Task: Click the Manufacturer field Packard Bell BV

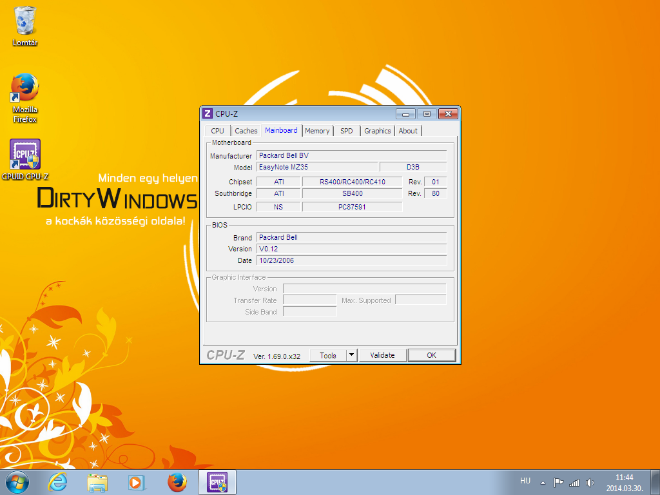Action: [x=351, y=156]
